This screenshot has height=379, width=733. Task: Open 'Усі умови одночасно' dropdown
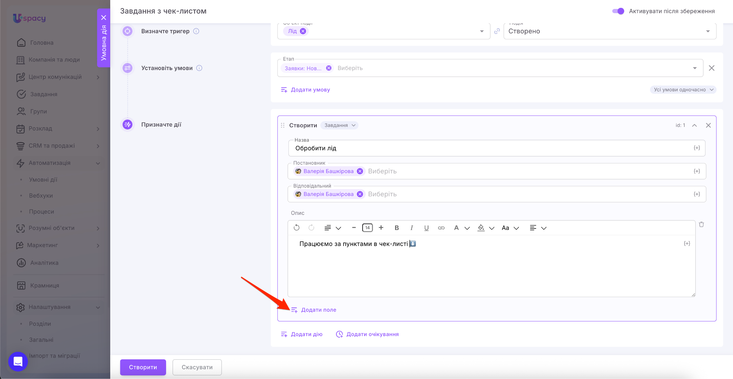pyautogui.click(x=683, y=90)
